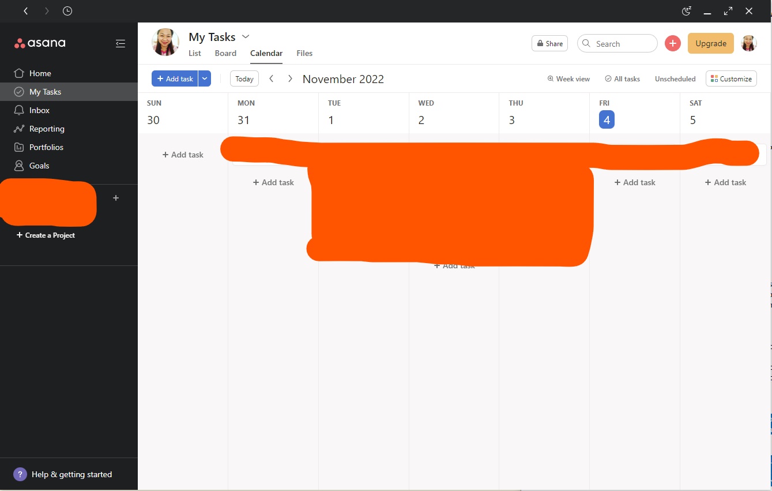Click the My Tasks profile picture
Viewport: 772px width, 491px height.
pos(165,42)
